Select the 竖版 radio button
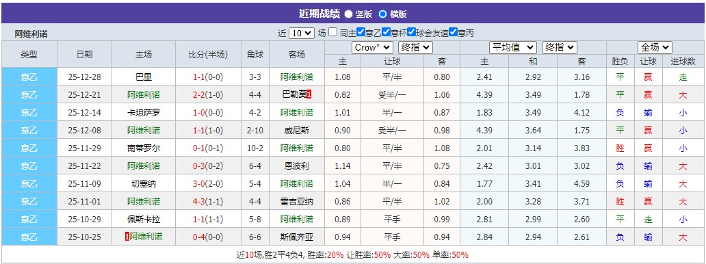The image size is (706, 264). tap(348, 14)
